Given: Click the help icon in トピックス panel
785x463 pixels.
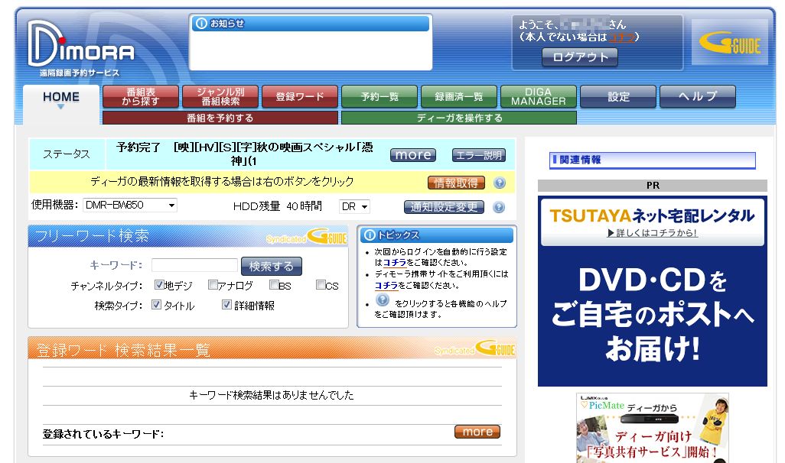Looking at the screenshot, I should coord(382,300).
